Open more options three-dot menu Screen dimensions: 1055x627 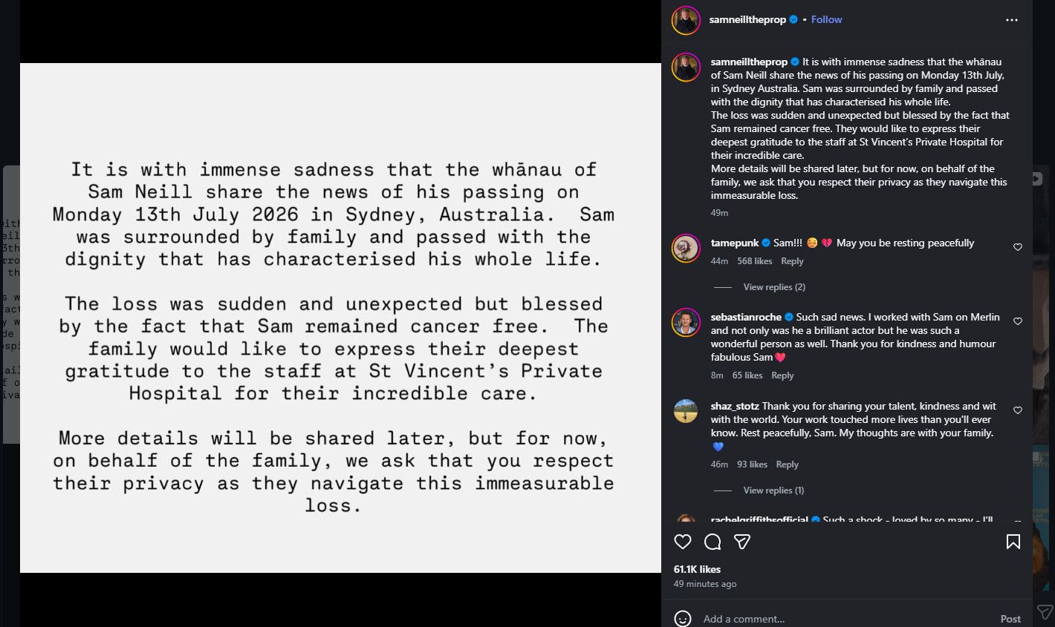(x=1011, y=20)
